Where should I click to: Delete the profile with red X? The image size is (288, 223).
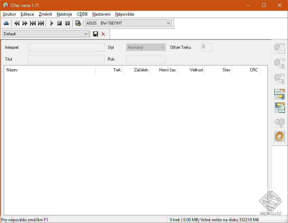tap(103, 34)
